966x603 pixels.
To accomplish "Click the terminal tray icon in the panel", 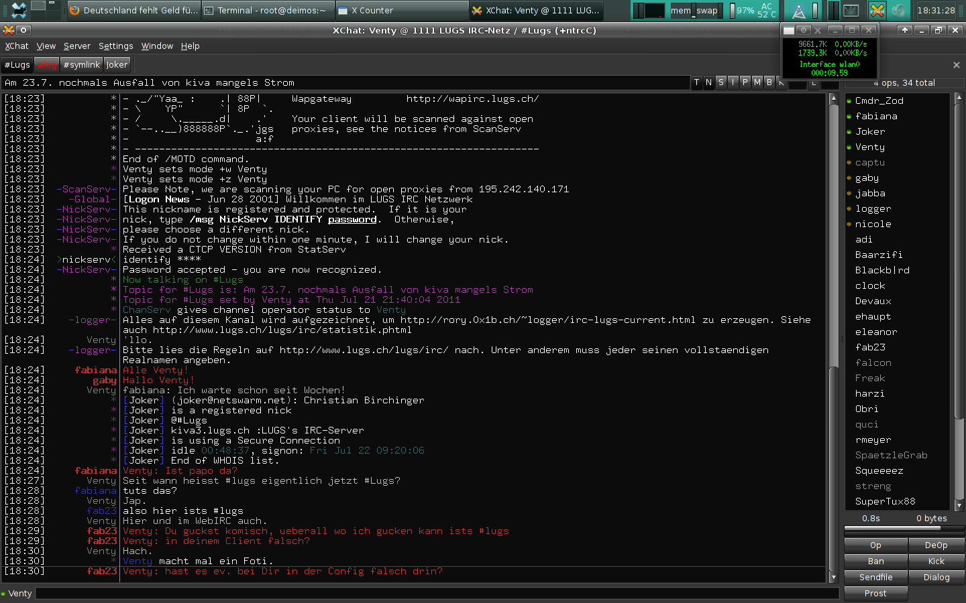I will coord(851,10).
